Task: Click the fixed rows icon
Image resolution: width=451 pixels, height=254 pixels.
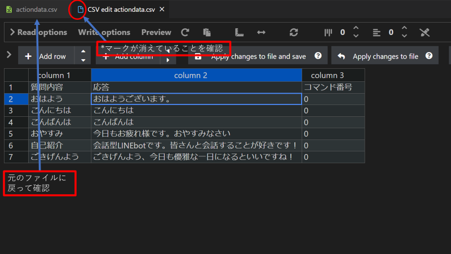Action: point(377,32)
